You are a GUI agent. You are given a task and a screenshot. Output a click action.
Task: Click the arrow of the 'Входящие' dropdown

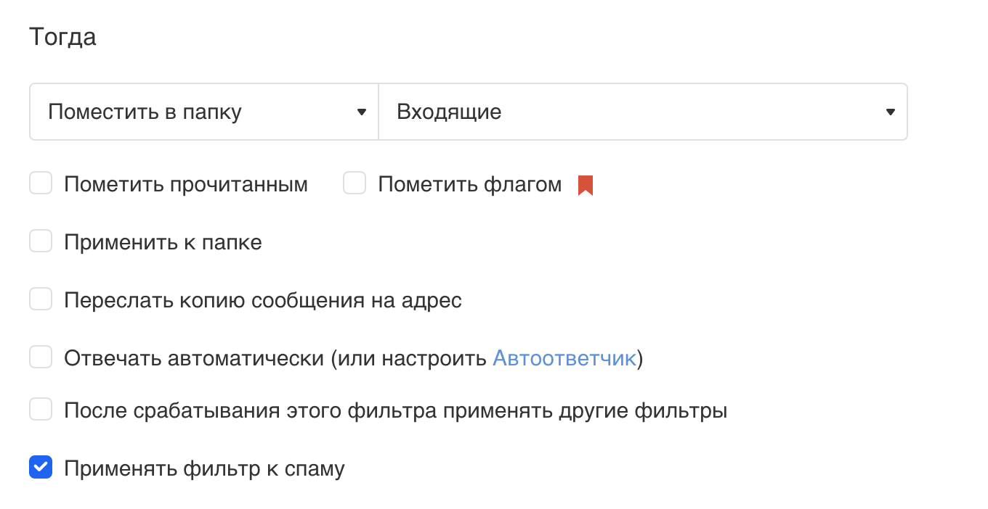point(891,112)
